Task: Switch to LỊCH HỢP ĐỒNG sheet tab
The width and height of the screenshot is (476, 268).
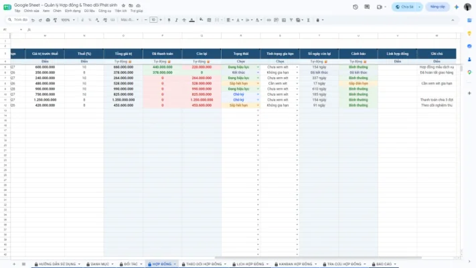Action: [250, 264]
